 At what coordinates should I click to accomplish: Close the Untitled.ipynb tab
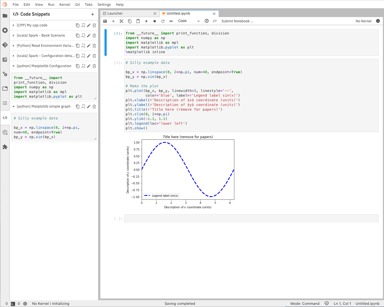click(214, 13)
